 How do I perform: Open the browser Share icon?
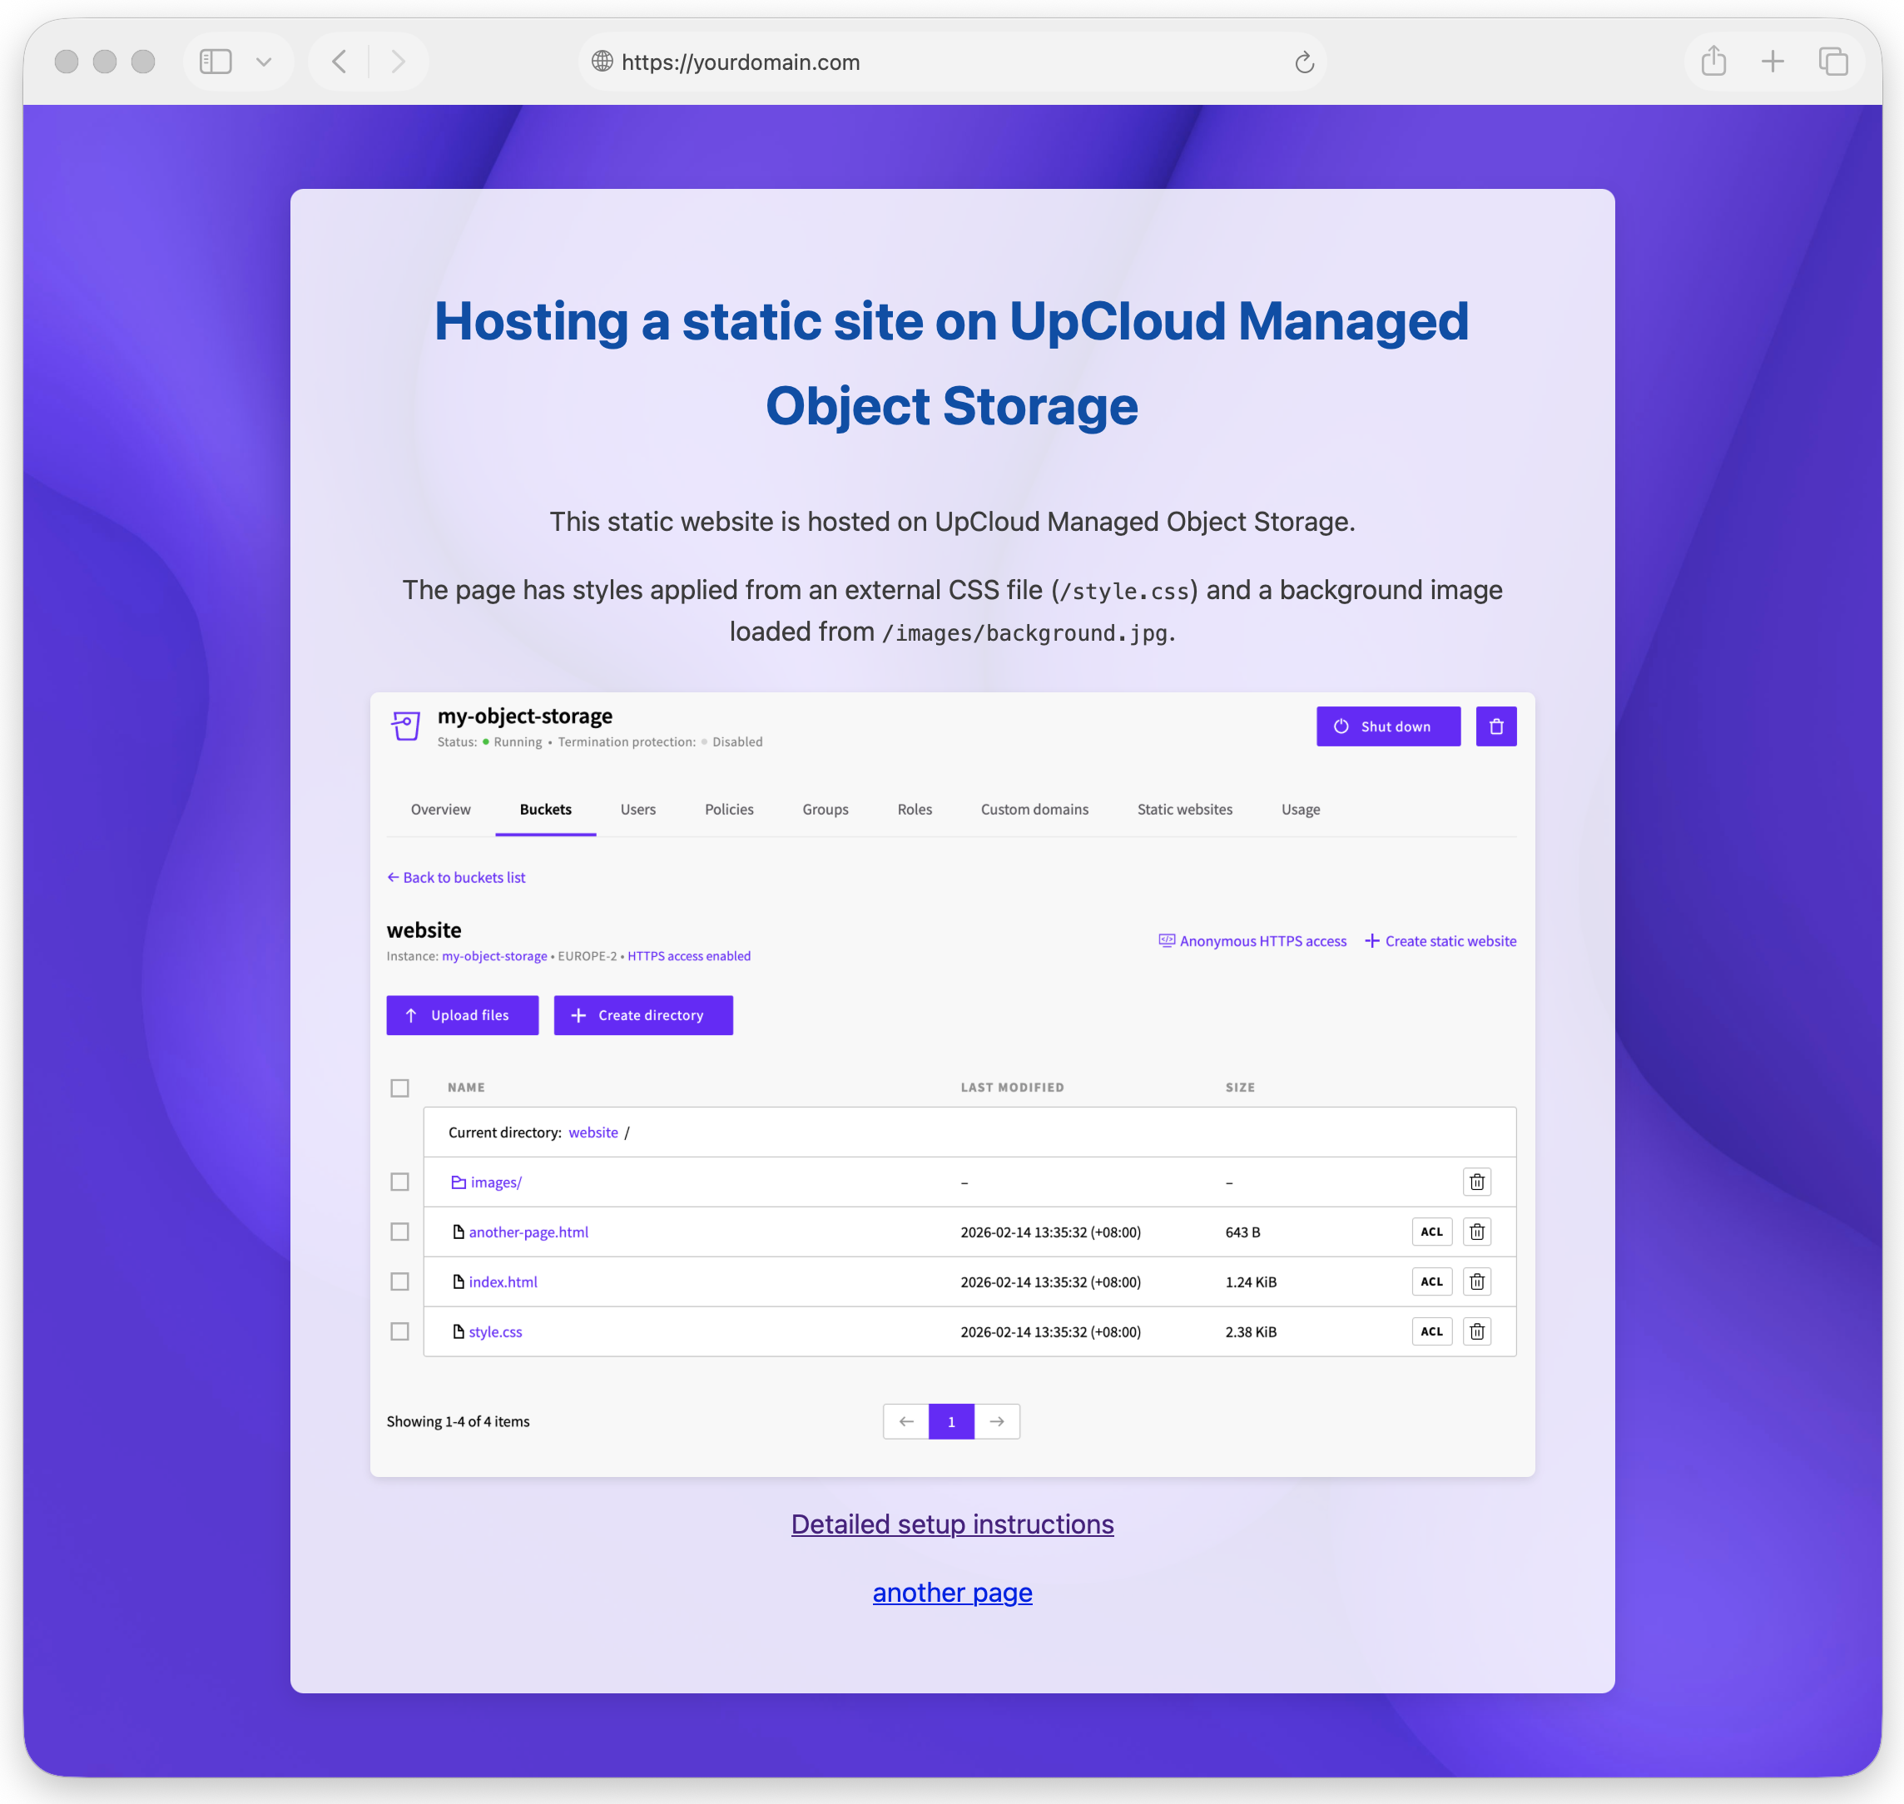tap(1713, 61)
